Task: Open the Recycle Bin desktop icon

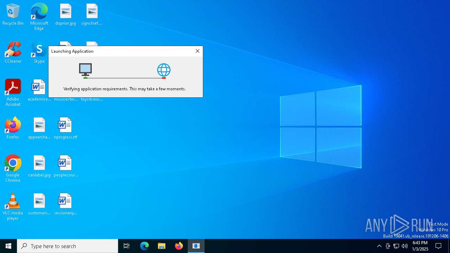Action: [x=13, y=15]
